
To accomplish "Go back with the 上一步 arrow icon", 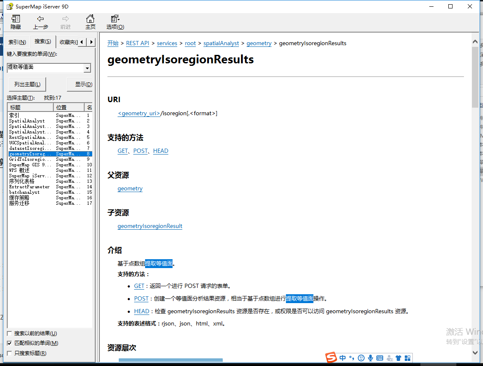I will click(x=40, y=19).
